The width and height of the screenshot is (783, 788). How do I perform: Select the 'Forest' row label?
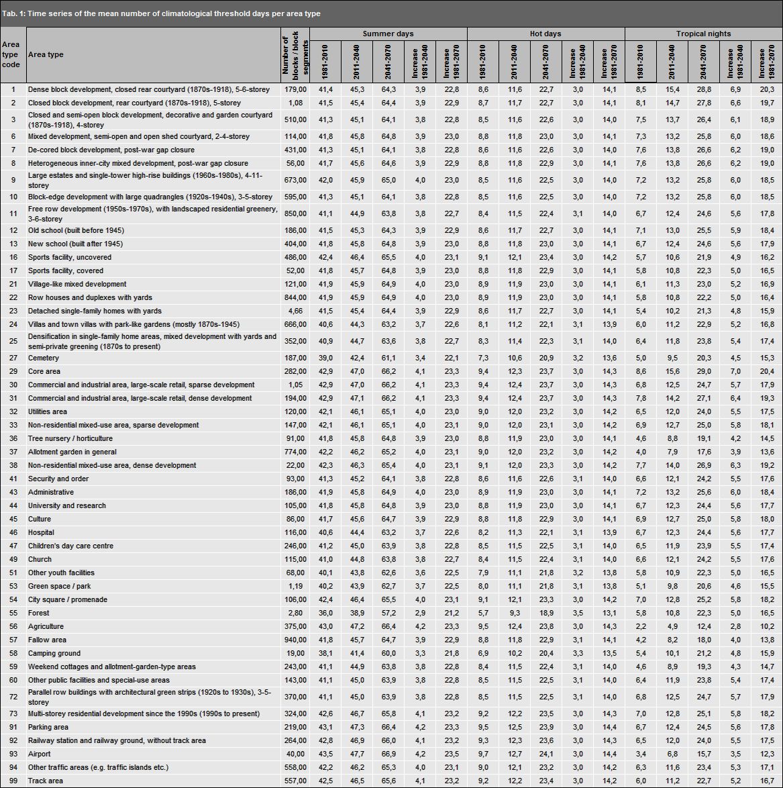click(39, 613)
